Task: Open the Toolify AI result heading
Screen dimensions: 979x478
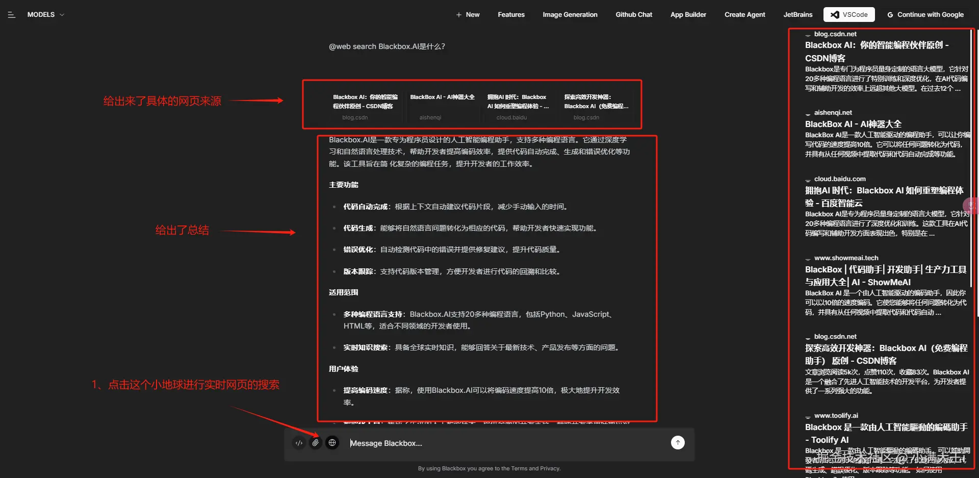Action: point(886,434)
